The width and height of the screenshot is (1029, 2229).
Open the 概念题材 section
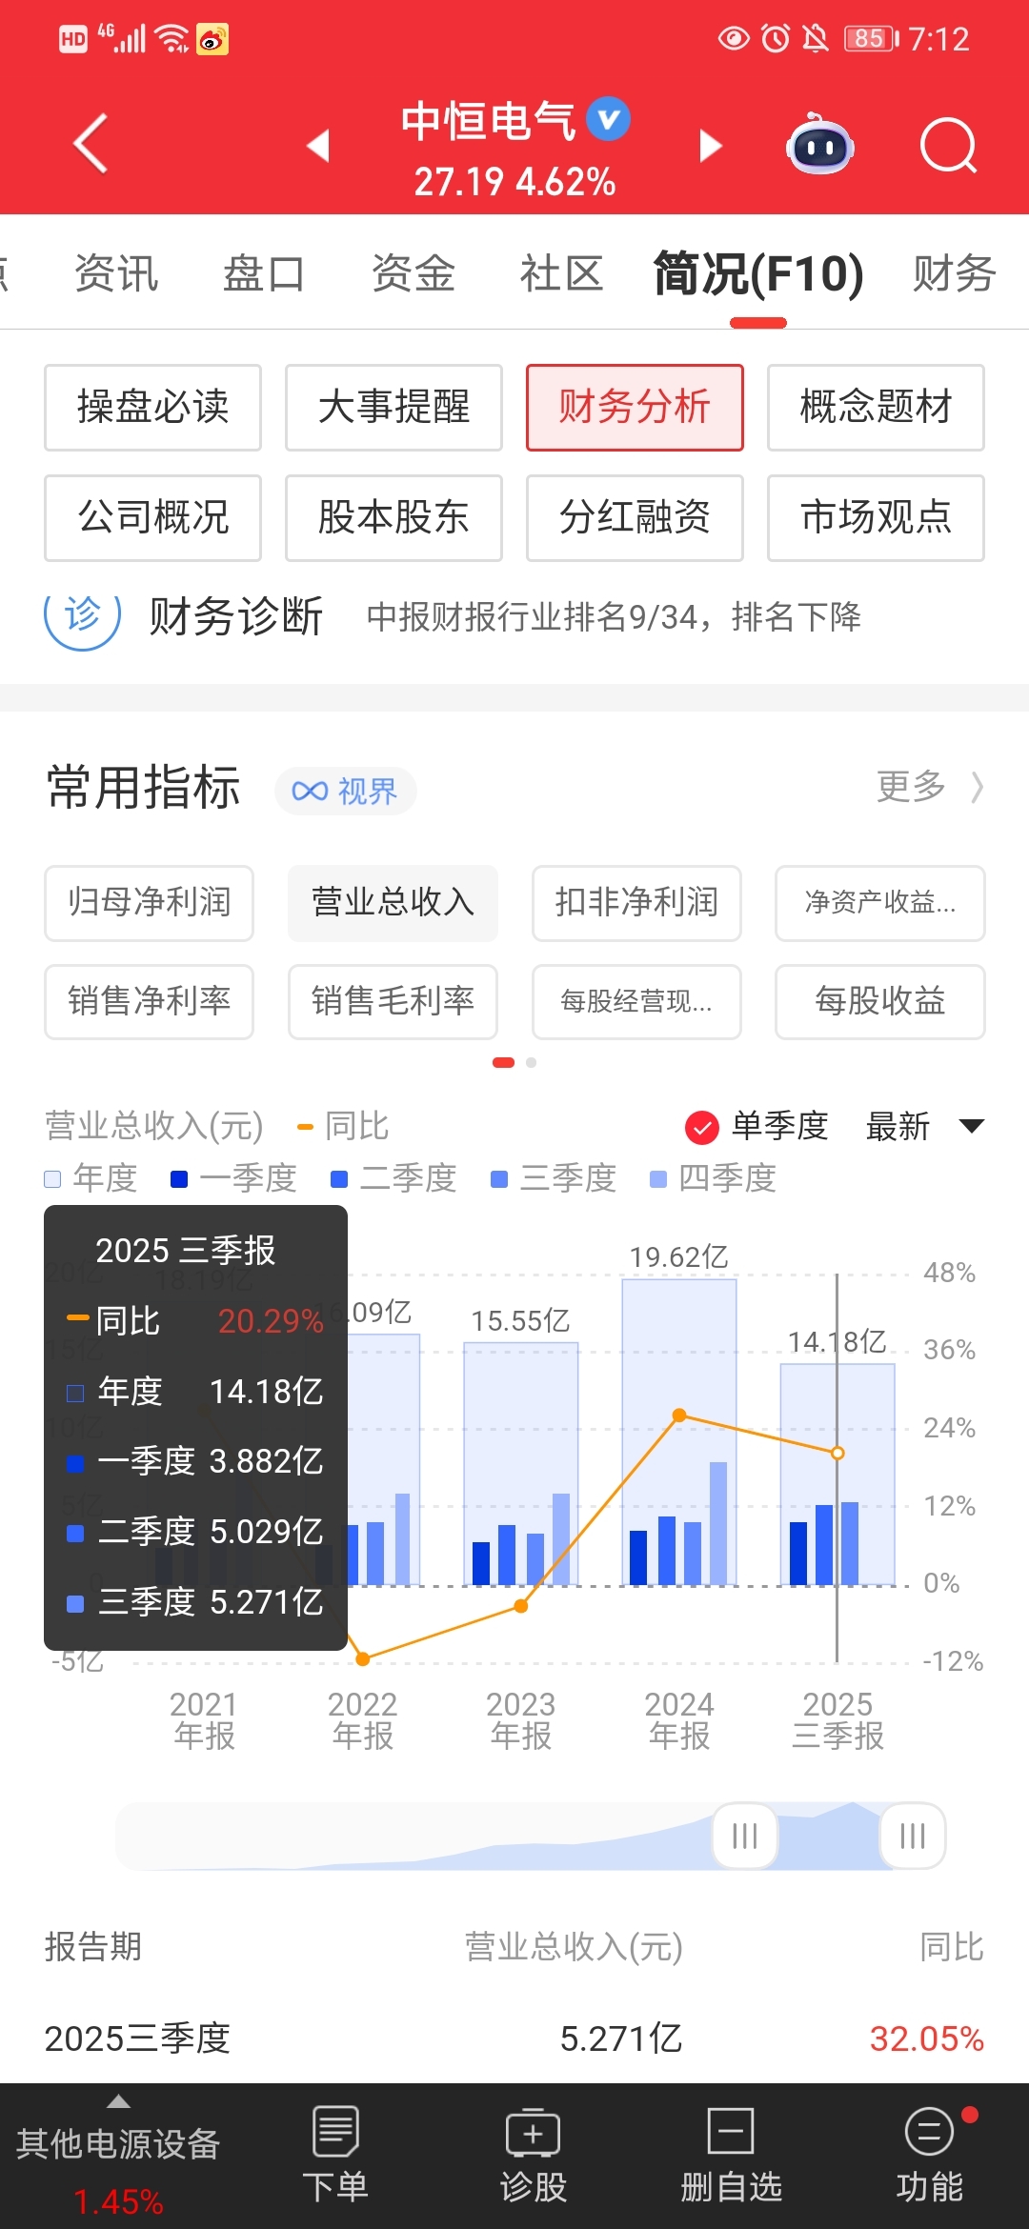[876, 408]
